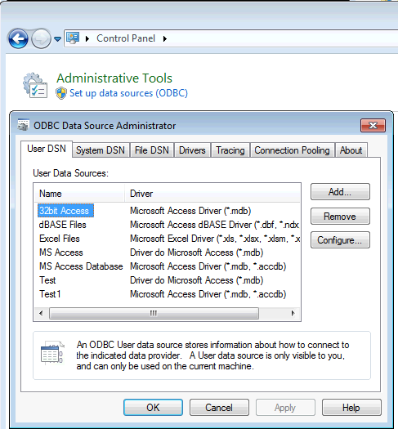Click the Help button
Viewport: 398px width, 429px height.
351,408
